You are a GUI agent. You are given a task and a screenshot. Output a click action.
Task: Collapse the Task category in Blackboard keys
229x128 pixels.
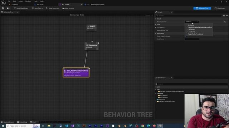156,90
